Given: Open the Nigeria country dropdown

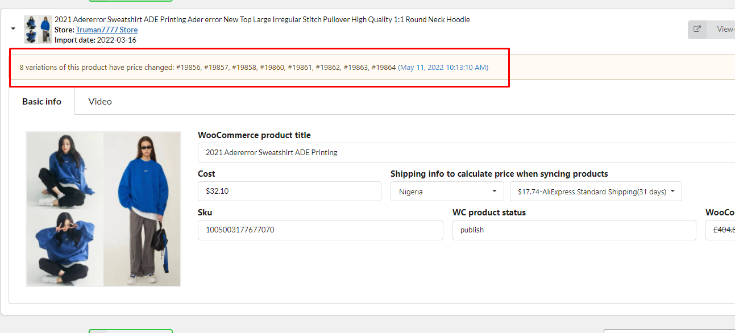Looking at the screenshot, I should (447, 192).
